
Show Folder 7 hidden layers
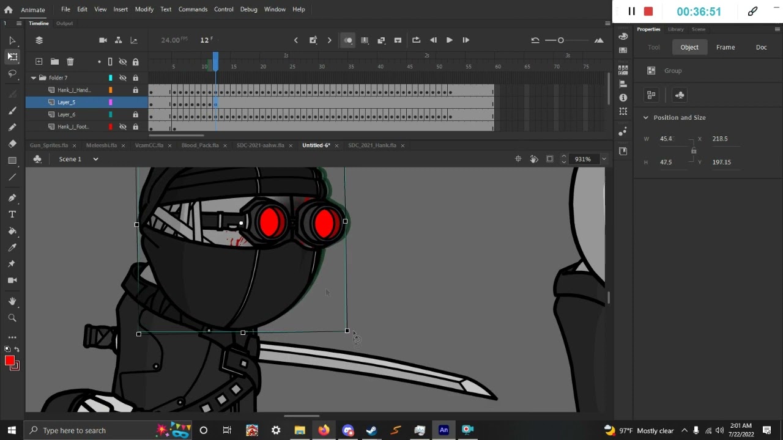(122, 78)
